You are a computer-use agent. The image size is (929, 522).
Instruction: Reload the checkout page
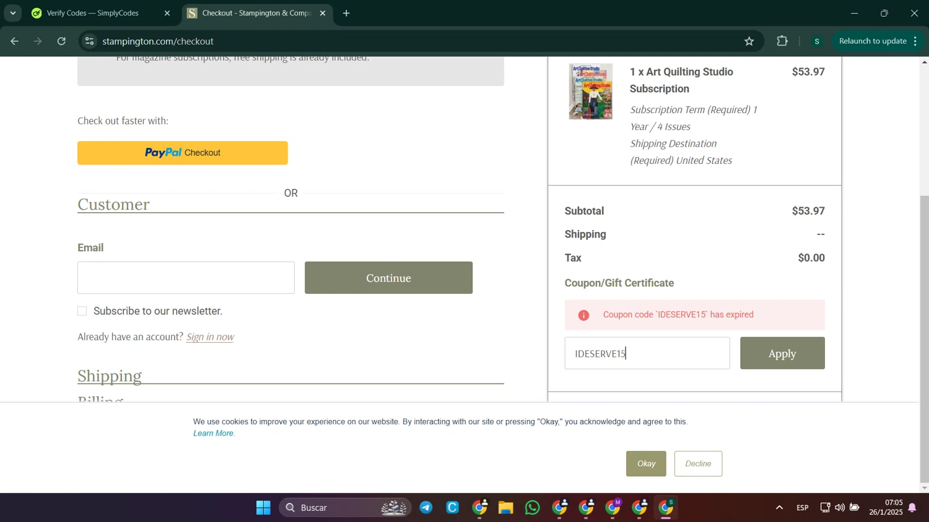coord(61,41)
